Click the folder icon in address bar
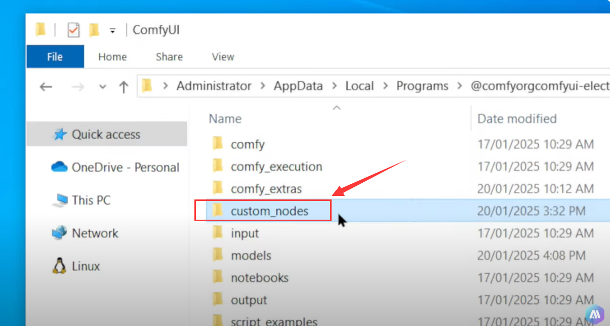 click(x=147, y=86)
